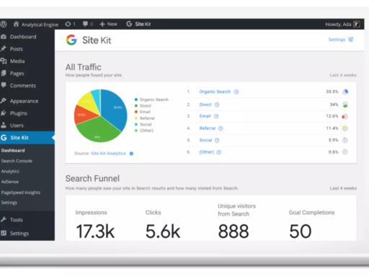Click the mini pie icon beside 5.9%

[x=345, y=140]
